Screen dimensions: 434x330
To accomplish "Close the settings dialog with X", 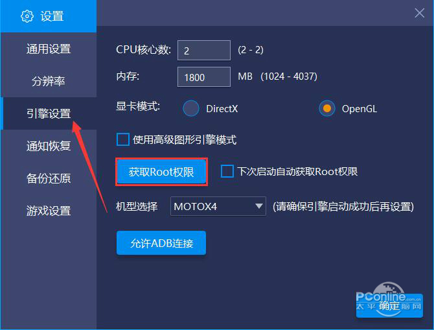I will pos(419,13).
